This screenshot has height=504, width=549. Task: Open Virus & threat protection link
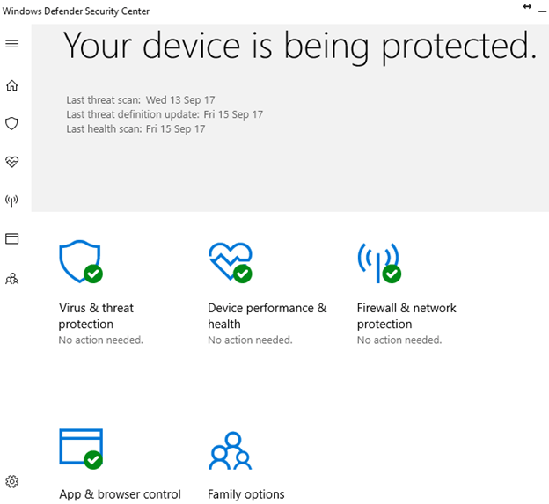[97, 316]
